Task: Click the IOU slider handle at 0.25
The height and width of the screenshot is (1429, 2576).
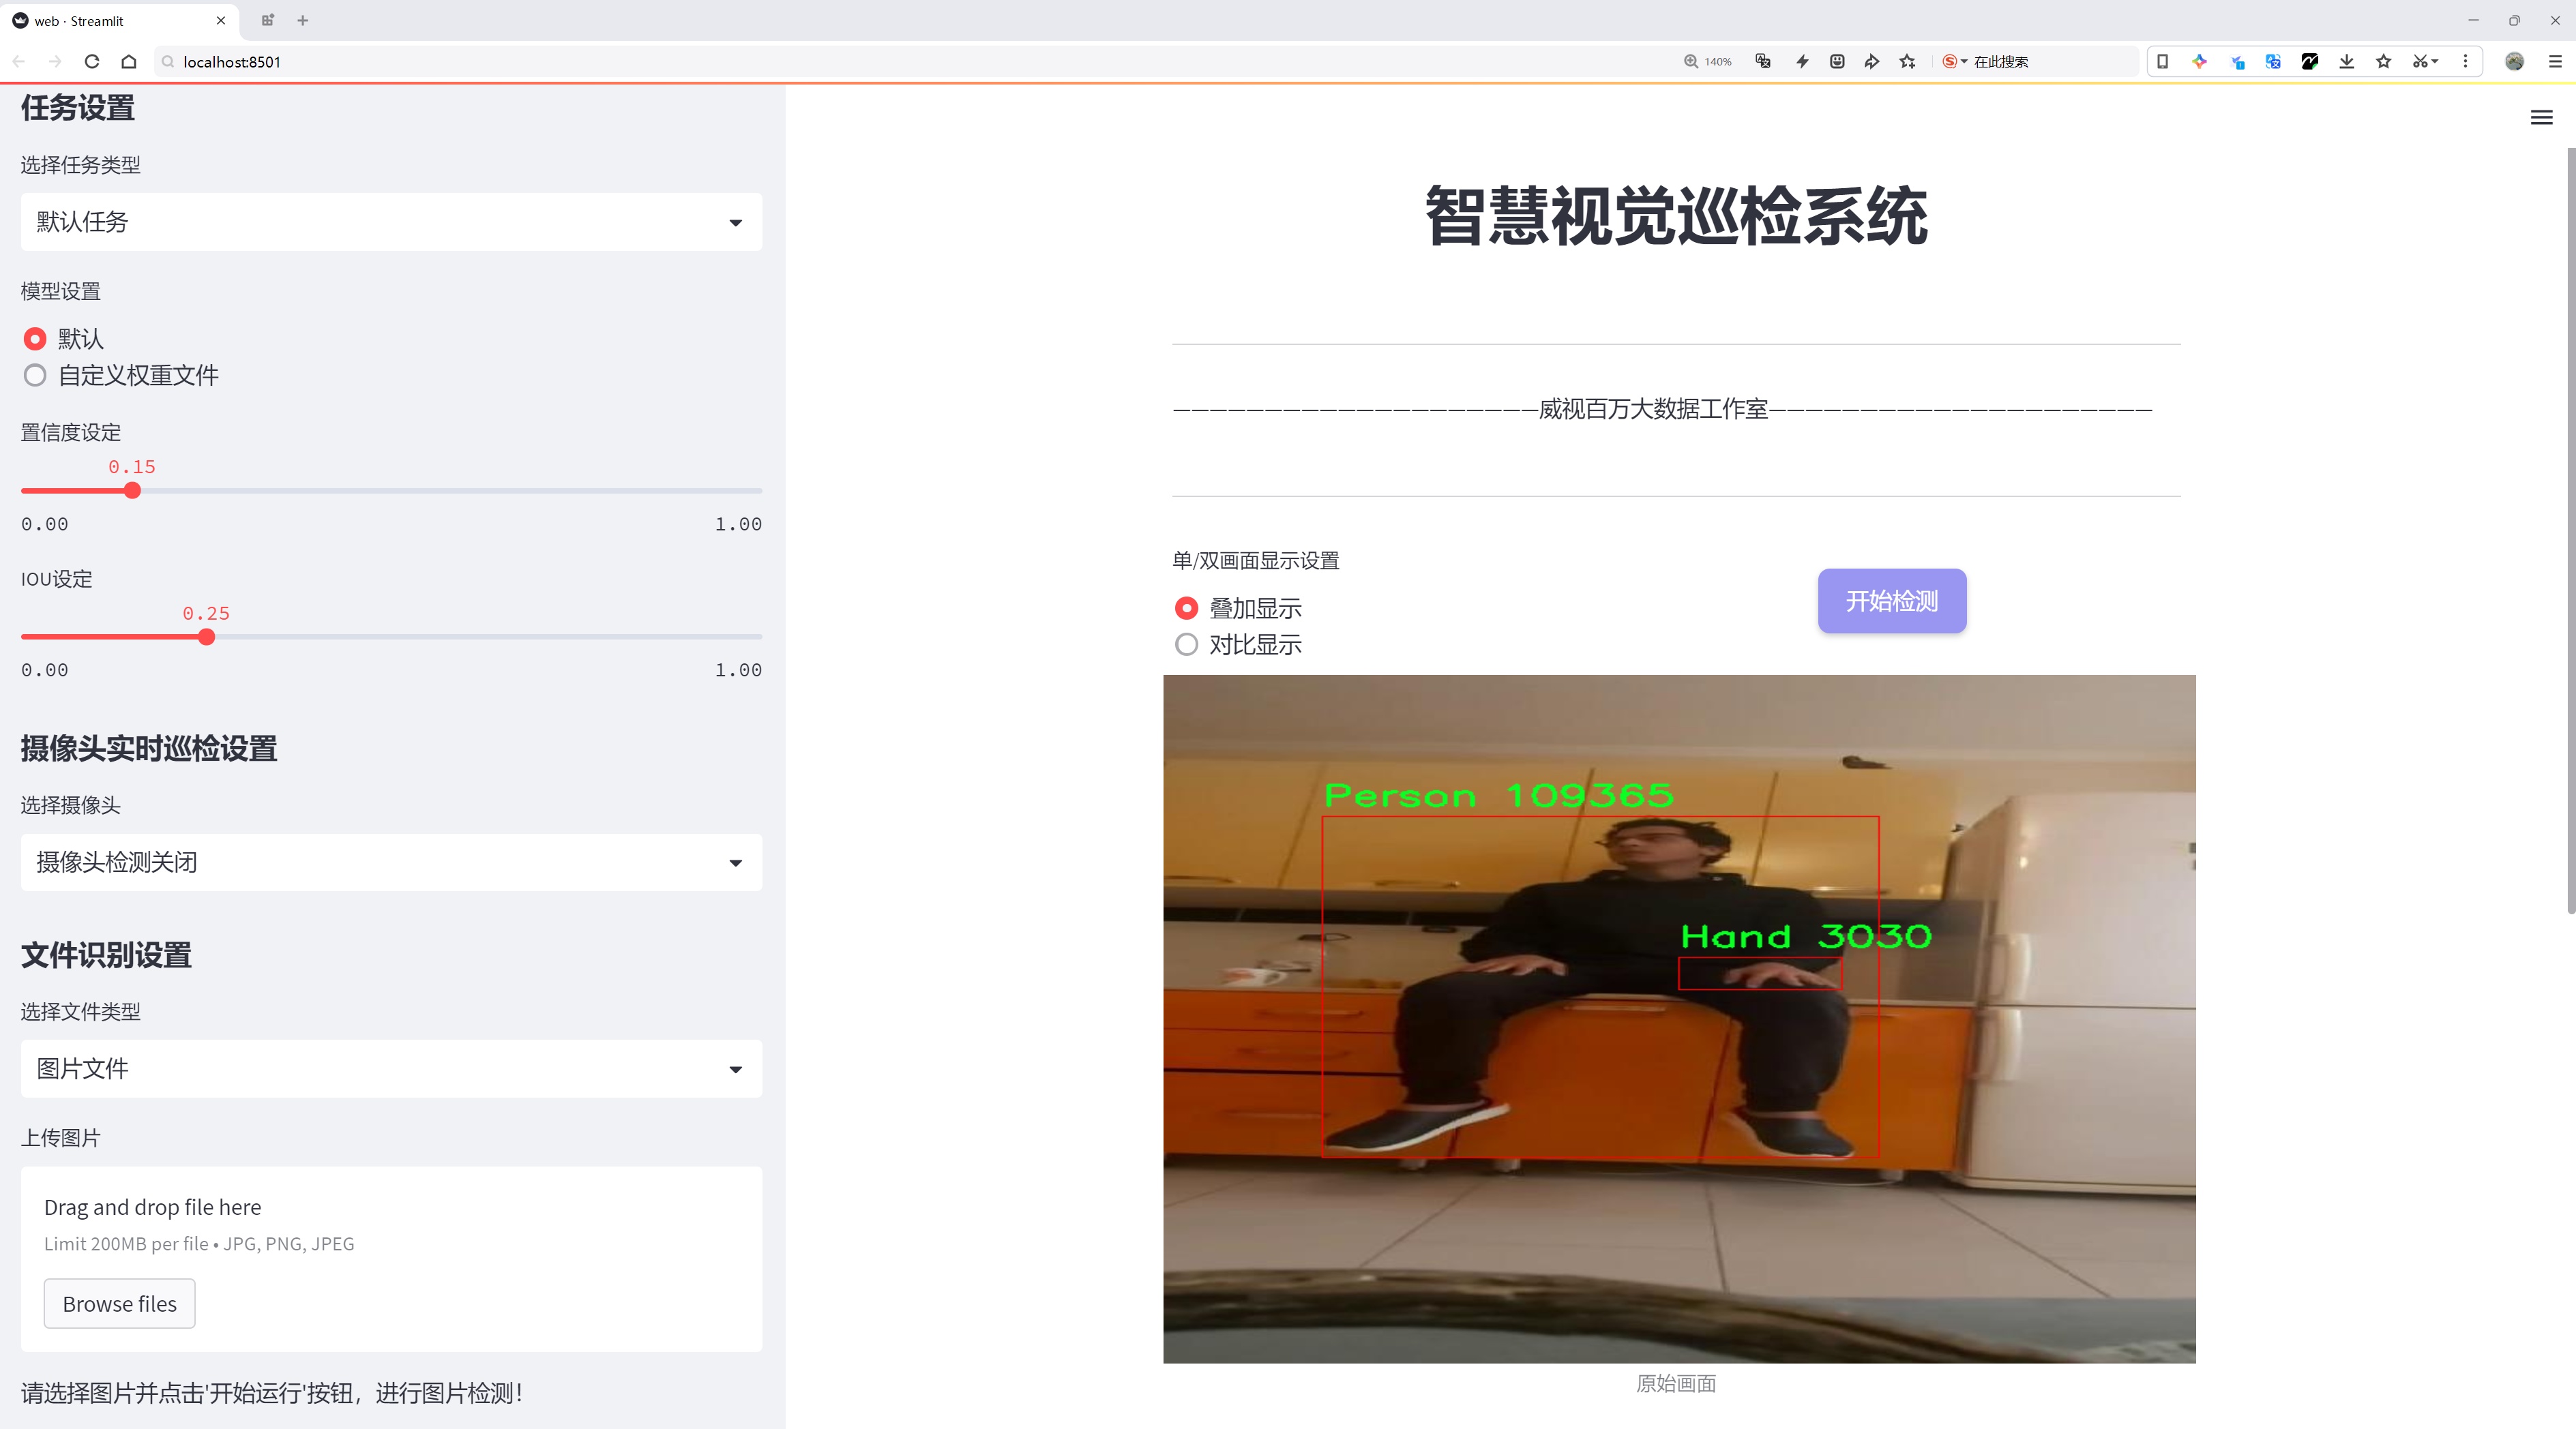Action: point(206,637)
